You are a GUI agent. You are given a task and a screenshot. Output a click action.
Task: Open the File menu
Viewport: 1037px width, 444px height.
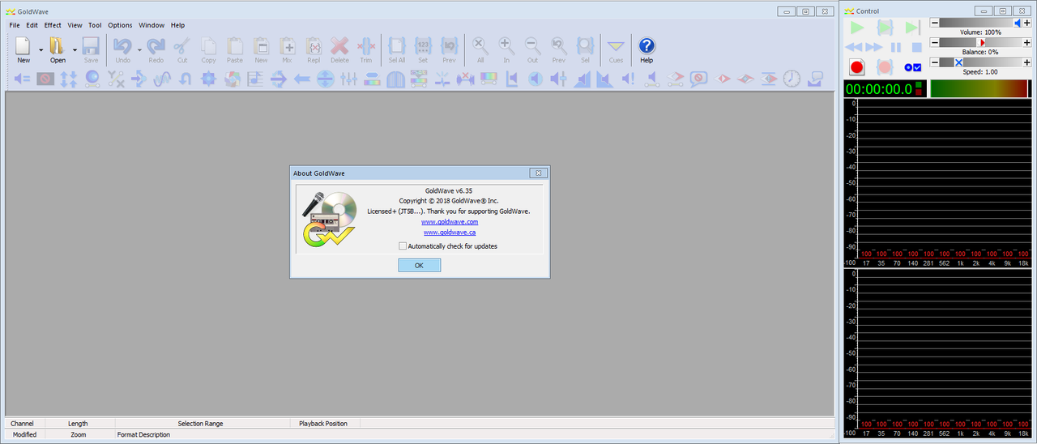click(x=15, y=25)
